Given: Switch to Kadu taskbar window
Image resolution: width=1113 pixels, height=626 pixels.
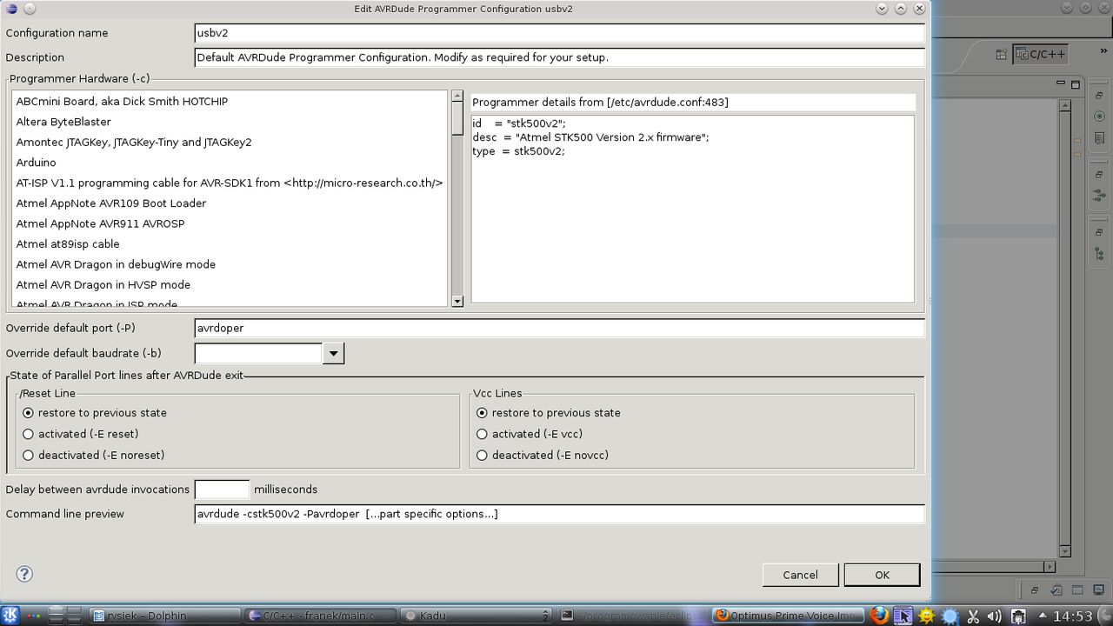Looking at the screenshot, I should pyautogui.click(x=477, y=616).
